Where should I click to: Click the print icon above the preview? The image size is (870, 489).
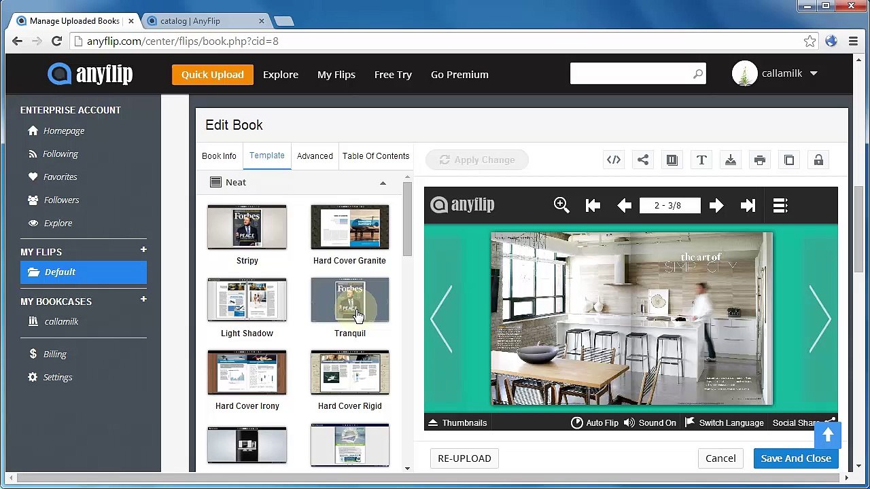760,160
